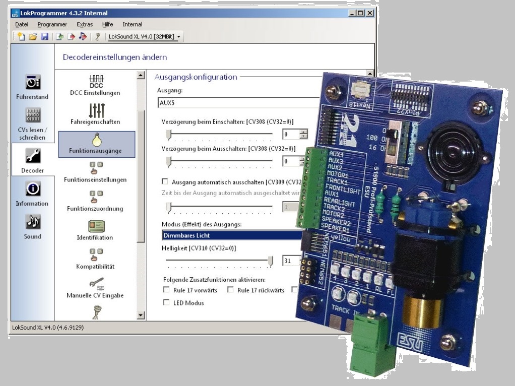Click the Decodereinstellungen ändern heading

pos(115,57)
